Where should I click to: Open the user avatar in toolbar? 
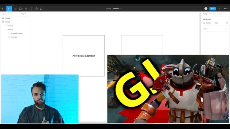tap(206, 9)
